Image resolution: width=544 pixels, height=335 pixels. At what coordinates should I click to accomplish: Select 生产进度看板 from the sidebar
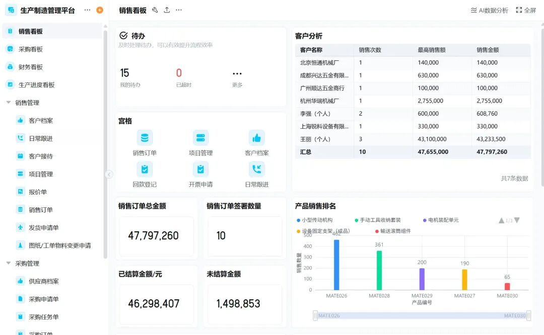click(x=36, y=85)
